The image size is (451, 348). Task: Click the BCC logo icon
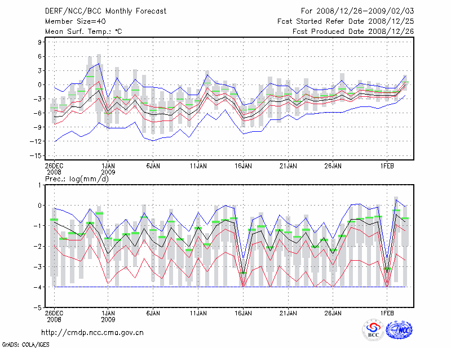point(373,329)
